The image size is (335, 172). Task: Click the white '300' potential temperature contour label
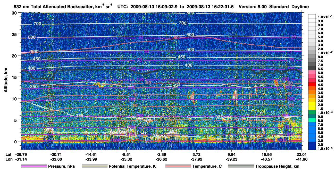[x=32, y=133]
